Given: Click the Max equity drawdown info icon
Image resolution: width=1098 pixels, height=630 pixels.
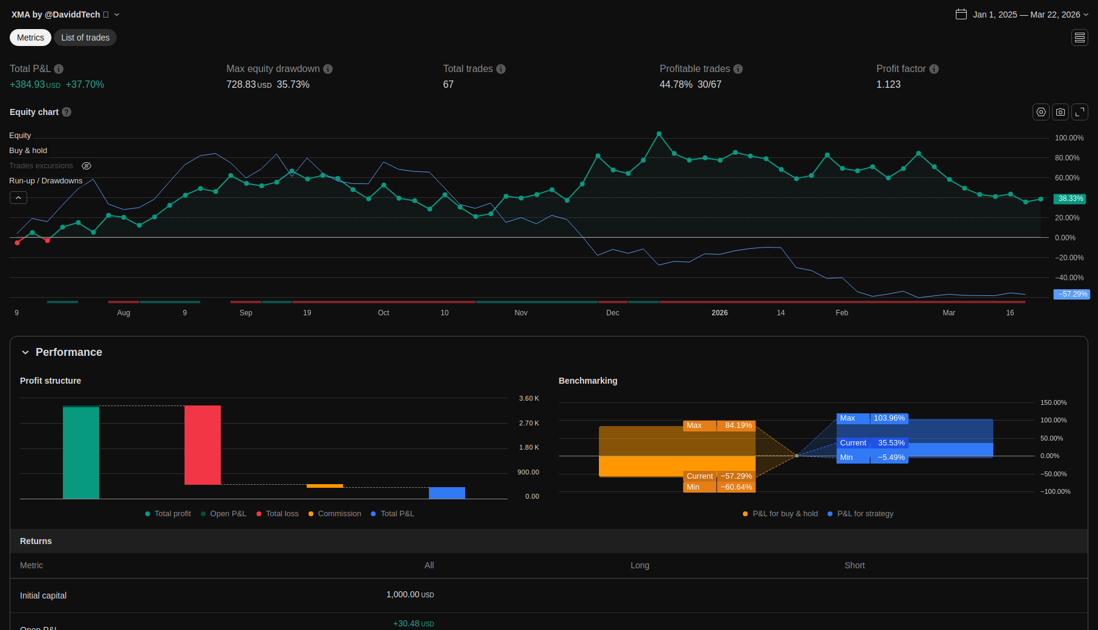Looking at the screenshot, I should 328,69.
